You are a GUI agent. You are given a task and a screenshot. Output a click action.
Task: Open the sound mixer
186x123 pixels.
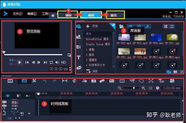(x=84, y=81)
